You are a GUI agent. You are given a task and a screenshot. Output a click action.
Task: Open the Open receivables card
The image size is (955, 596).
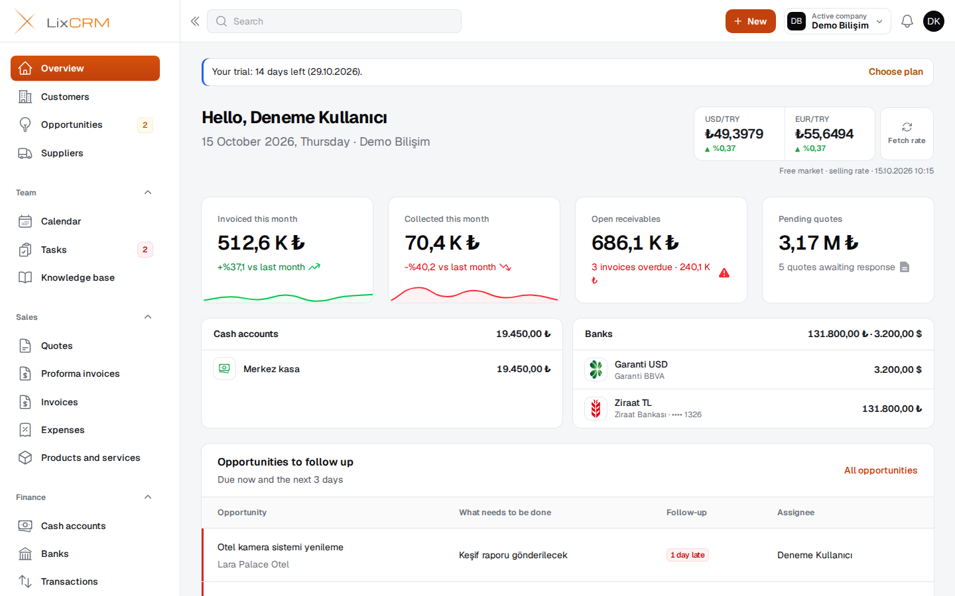coord(661,250)
